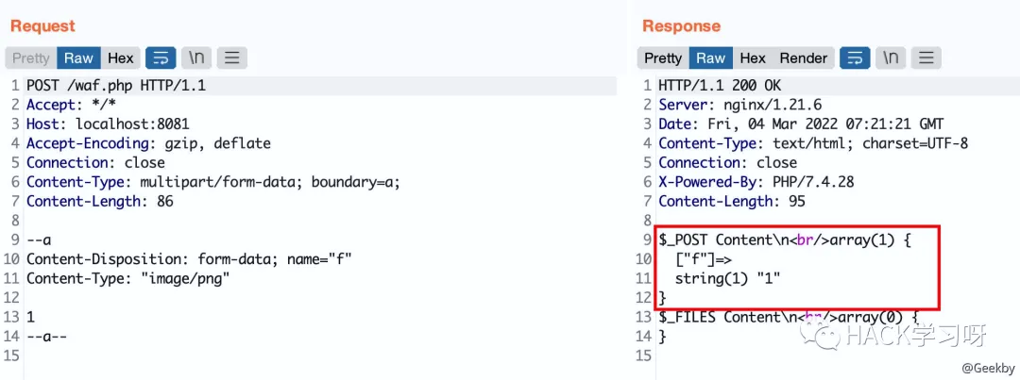Open the Response panel hamburger options menu
1020x380 pixels.
tap(926, 58)
